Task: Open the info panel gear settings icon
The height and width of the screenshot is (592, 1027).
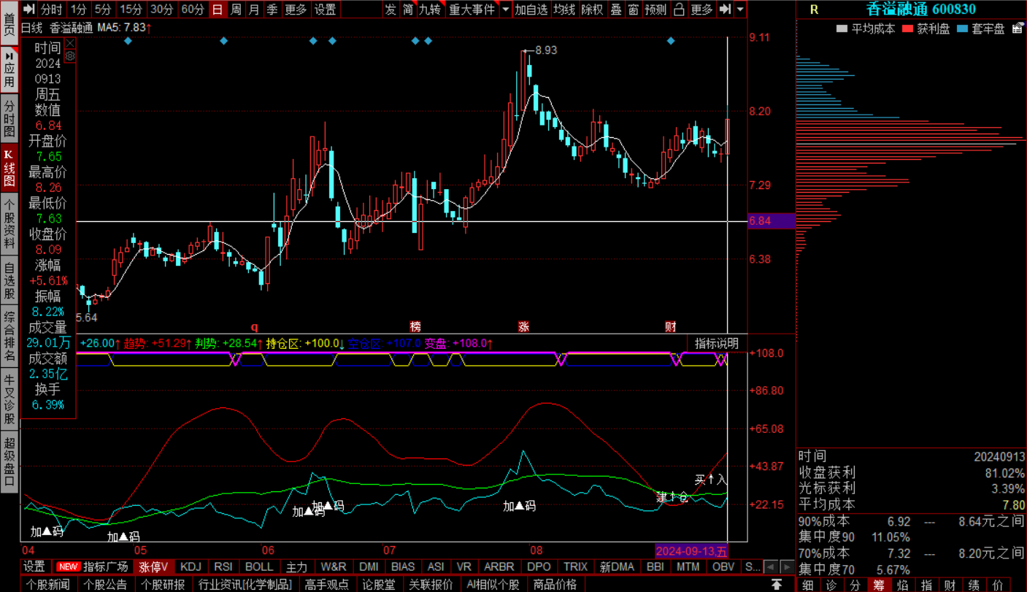Action: tap(70, 55)
